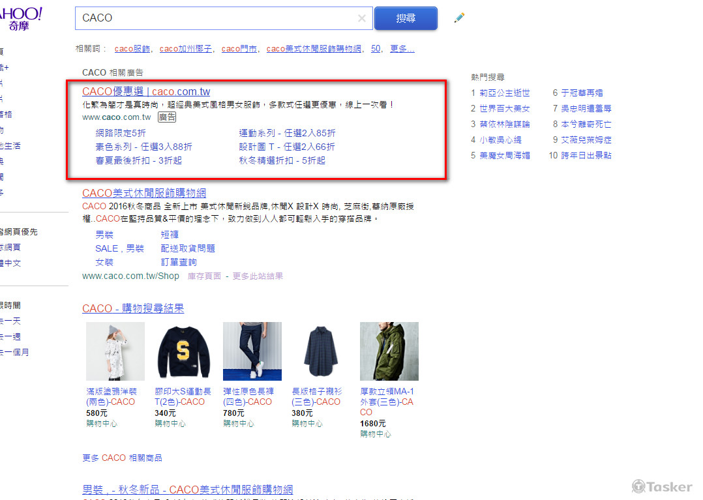Click the pencil edit icon beside the search button
The width and height of the screenshot is (703, 500).
click(x=459, y=18)
